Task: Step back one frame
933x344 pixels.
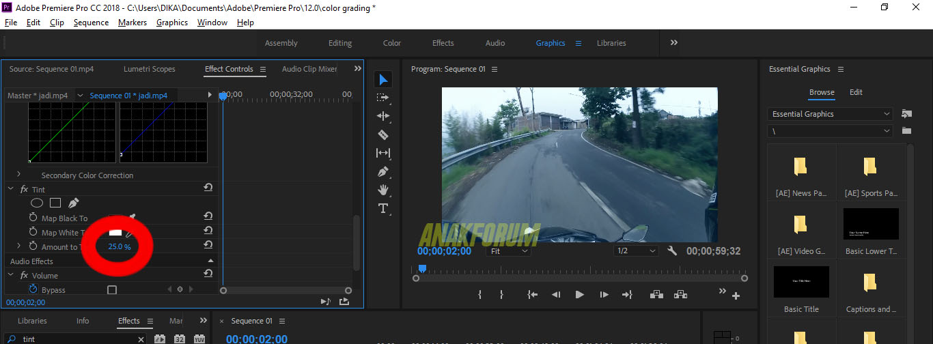Action: (556, 295)
